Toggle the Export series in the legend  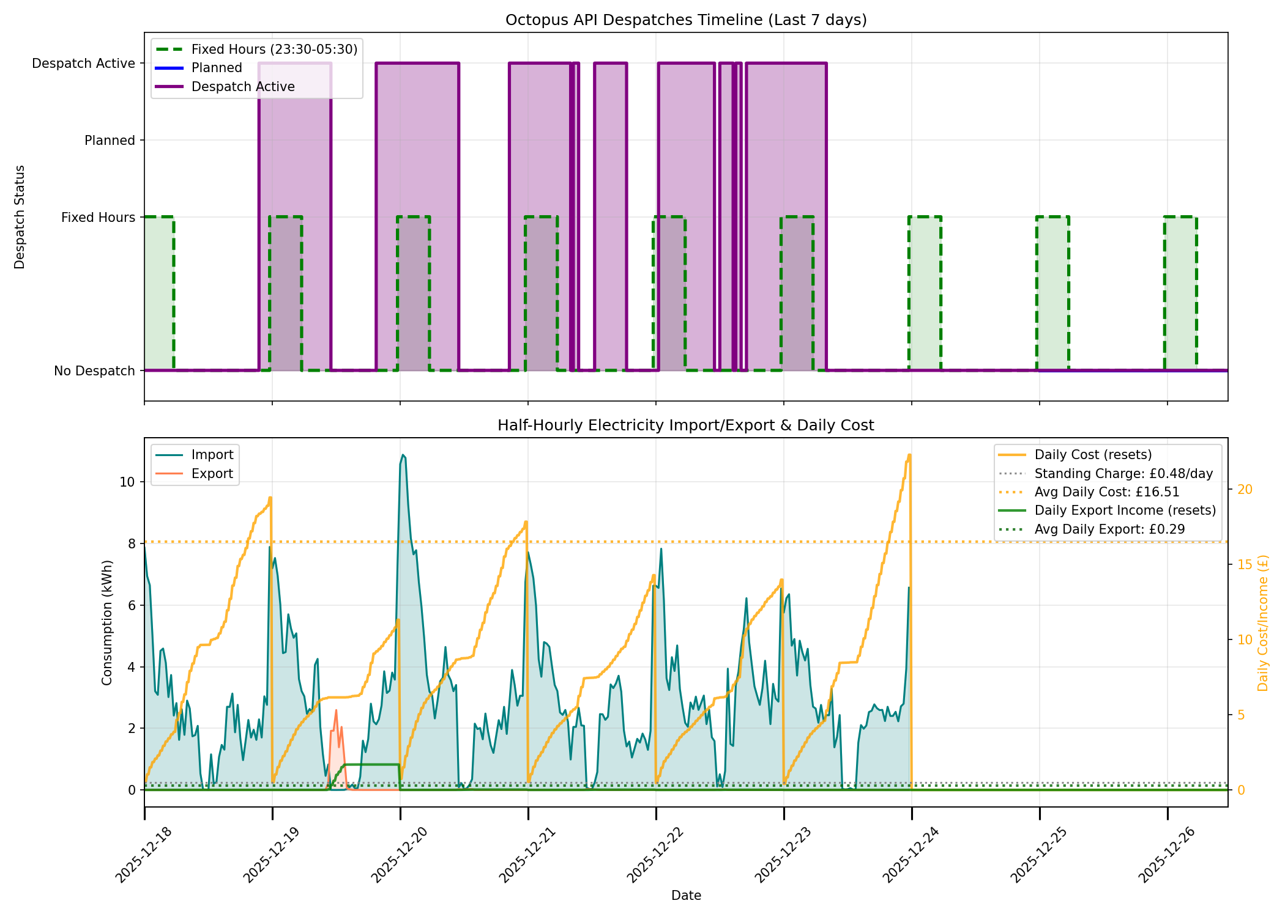211,474
